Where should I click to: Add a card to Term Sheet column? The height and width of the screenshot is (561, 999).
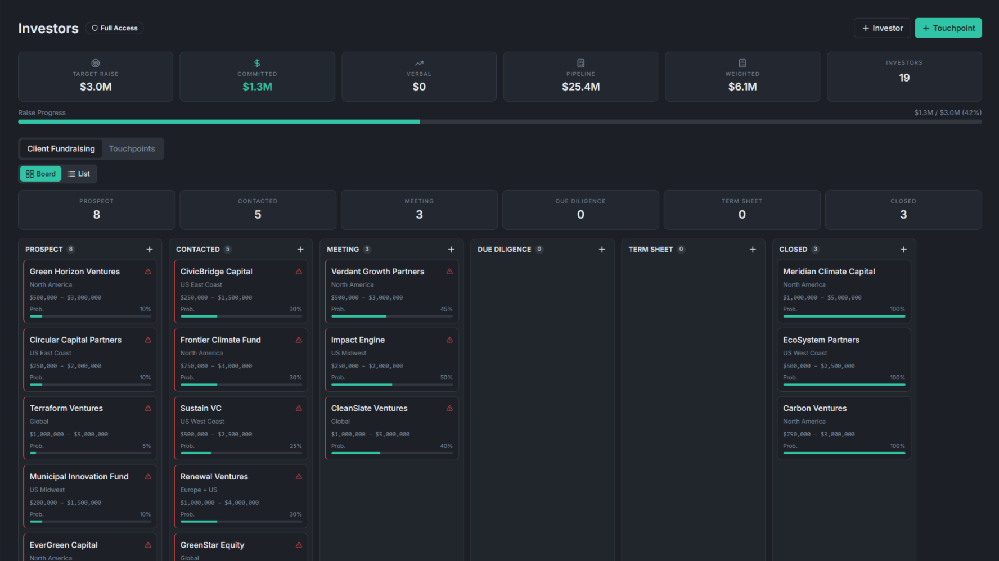click(x=753, y=250)
